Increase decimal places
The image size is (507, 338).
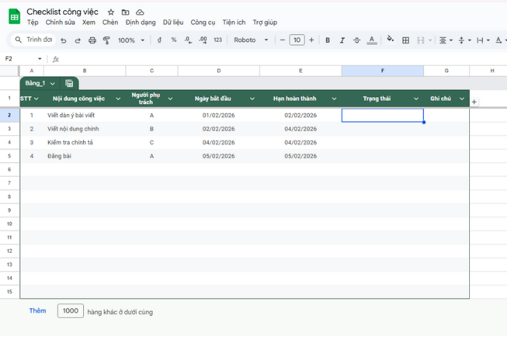[x=203, y=40]
